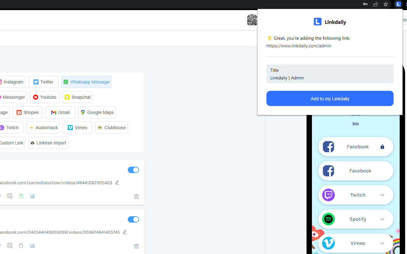Add a Shopee link
Viewport: 407px width, 254px height.
click(27, 112)
